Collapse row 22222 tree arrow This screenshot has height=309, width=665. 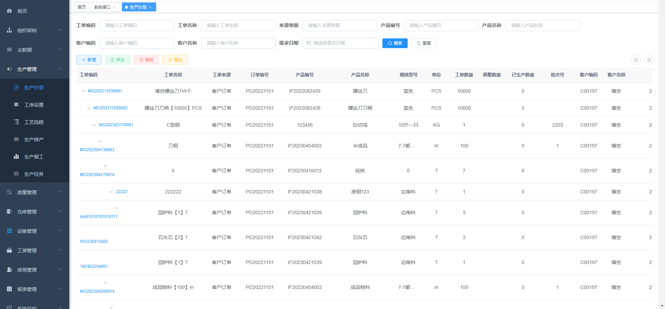[x=111, y=192]
